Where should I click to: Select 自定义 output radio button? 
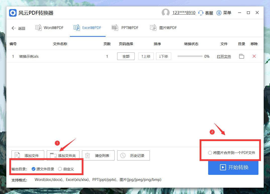[x=60, y=169]
